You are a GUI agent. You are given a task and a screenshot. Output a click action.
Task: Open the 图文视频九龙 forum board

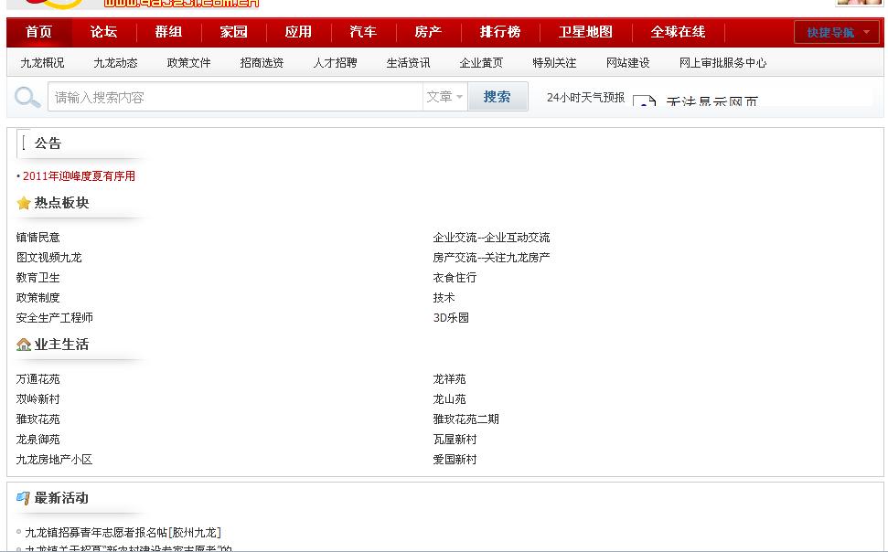48,258
